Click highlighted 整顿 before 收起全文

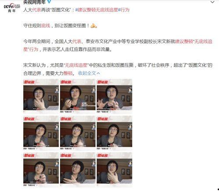(x=68, y=73)
